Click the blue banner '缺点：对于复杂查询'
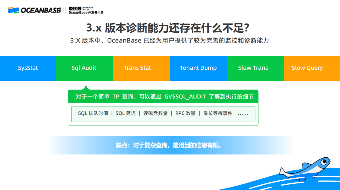 pyautogui.click(x=170, y=145)
